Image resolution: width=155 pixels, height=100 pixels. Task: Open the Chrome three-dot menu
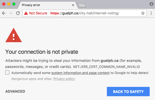pos(151,13)
